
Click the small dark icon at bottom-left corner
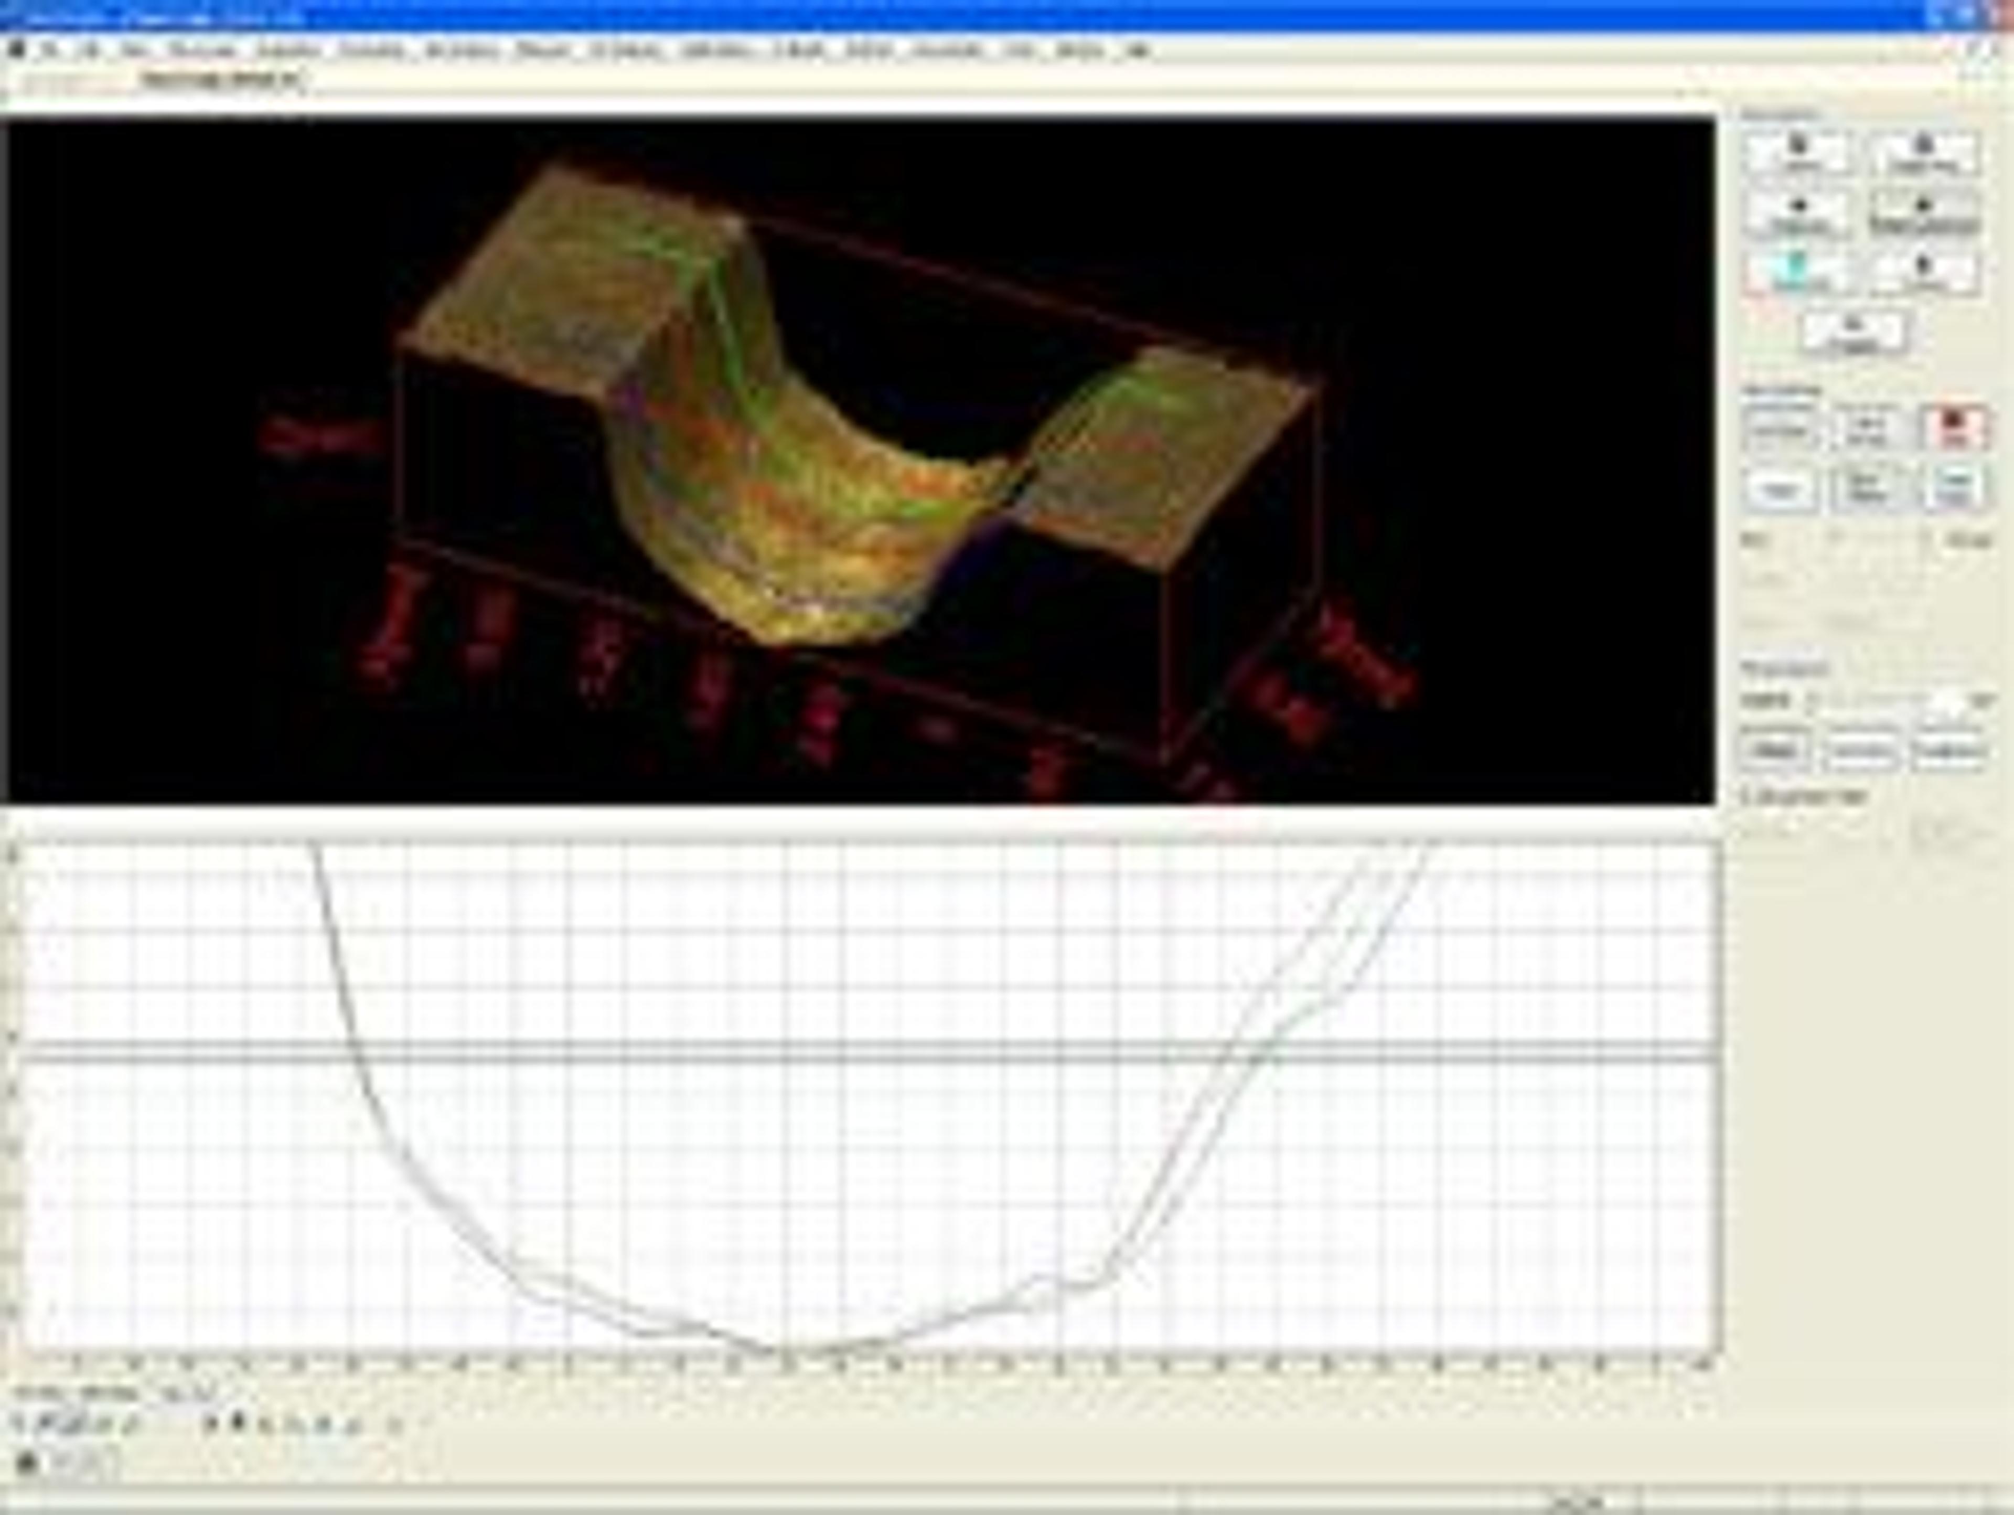27,1463
